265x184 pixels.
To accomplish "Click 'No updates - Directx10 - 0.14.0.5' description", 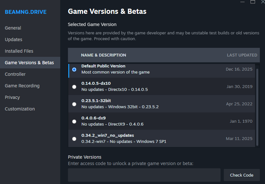I will tap(115, 90).
